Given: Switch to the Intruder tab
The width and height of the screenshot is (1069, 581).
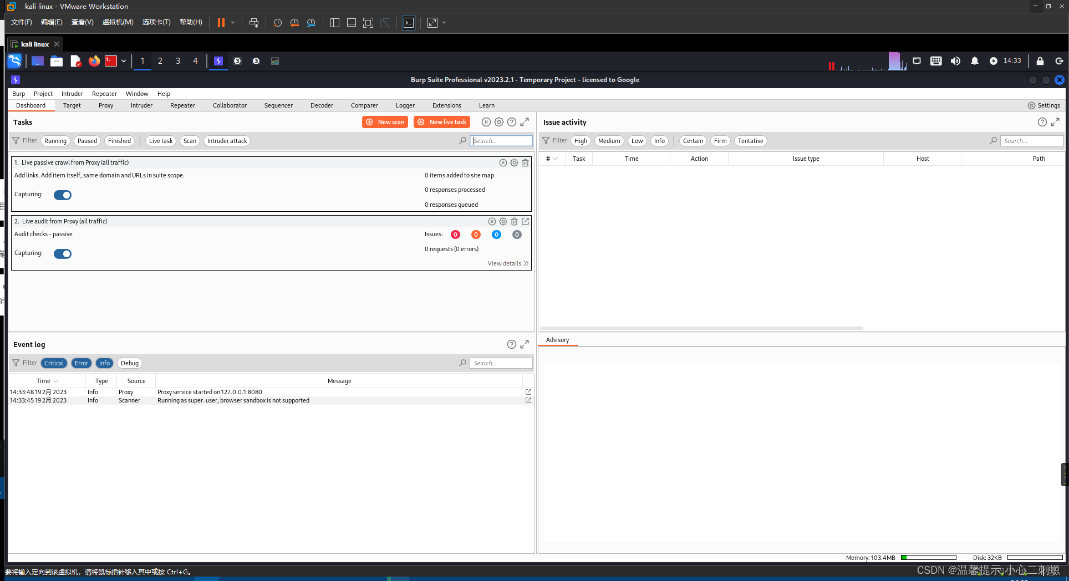Looking at the screenshot, I should [141, 105].
